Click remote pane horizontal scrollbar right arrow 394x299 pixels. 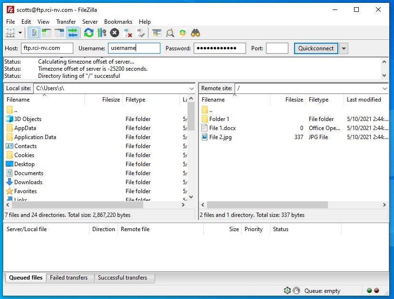[x=384, y=205]
